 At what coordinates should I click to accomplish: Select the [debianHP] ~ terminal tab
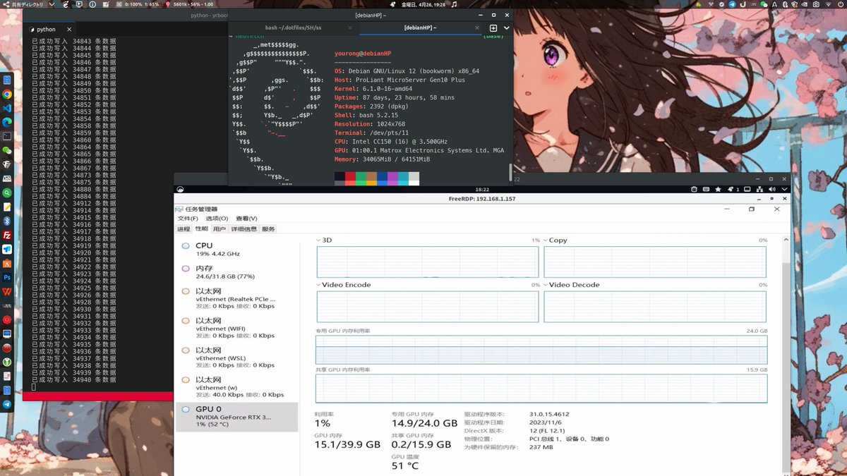(420, 28)
